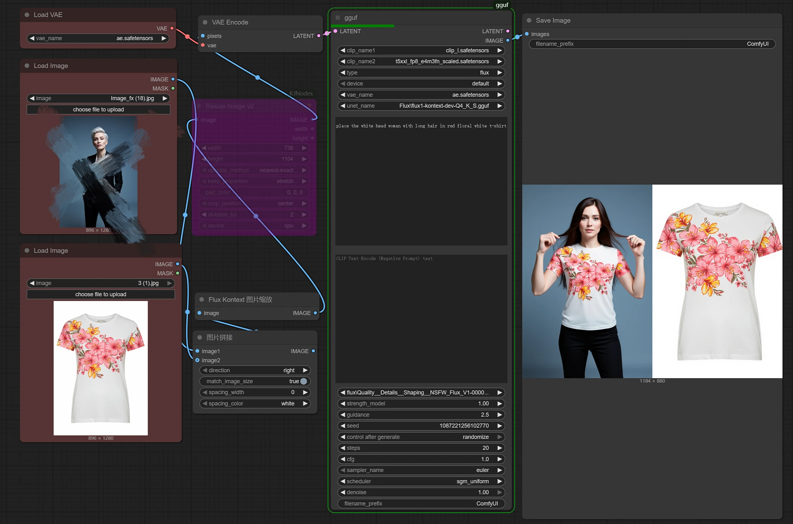The height and width of the screenshot is (524, 793).
Task: Choose file to upload for Image_fx image
Action: tap(98, 110)
